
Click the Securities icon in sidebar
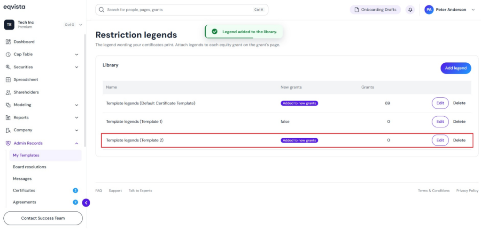tap(8, 67)
